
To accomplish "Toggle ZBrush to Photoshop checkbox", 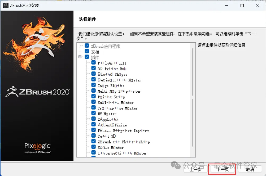I will coord(93,141).
